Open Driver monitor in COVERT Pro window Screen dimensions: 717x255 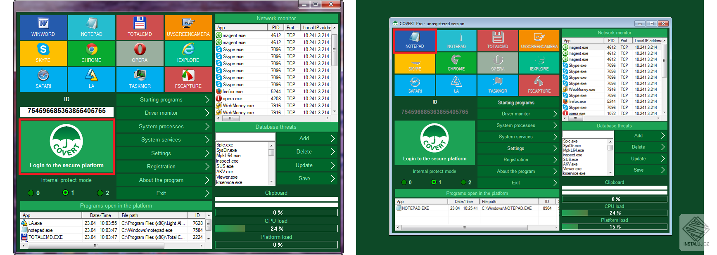point(518,113)
